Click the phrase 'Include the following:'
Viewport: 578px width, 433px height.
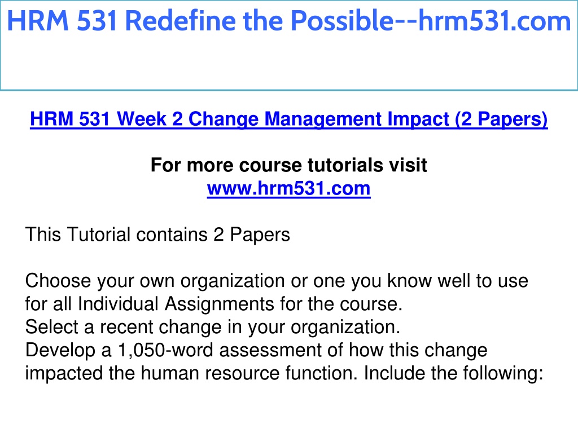point(454,373)
